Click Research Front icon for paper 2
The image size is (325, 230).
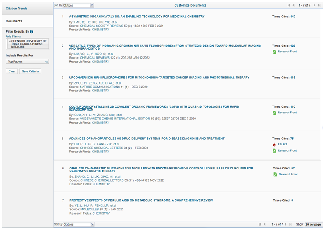coord(275,52)
